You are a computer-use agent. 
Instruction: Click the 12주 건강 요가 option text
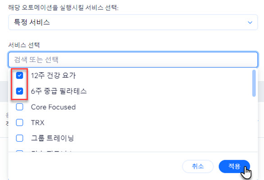[53, 75]
